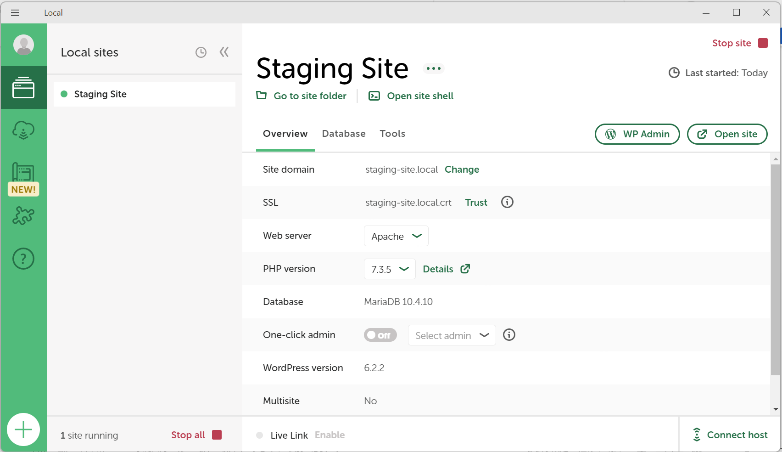Screen dimensions: 782x452
Task: Open the Connect cloud sidebar icon
Action: click(23, 130)
